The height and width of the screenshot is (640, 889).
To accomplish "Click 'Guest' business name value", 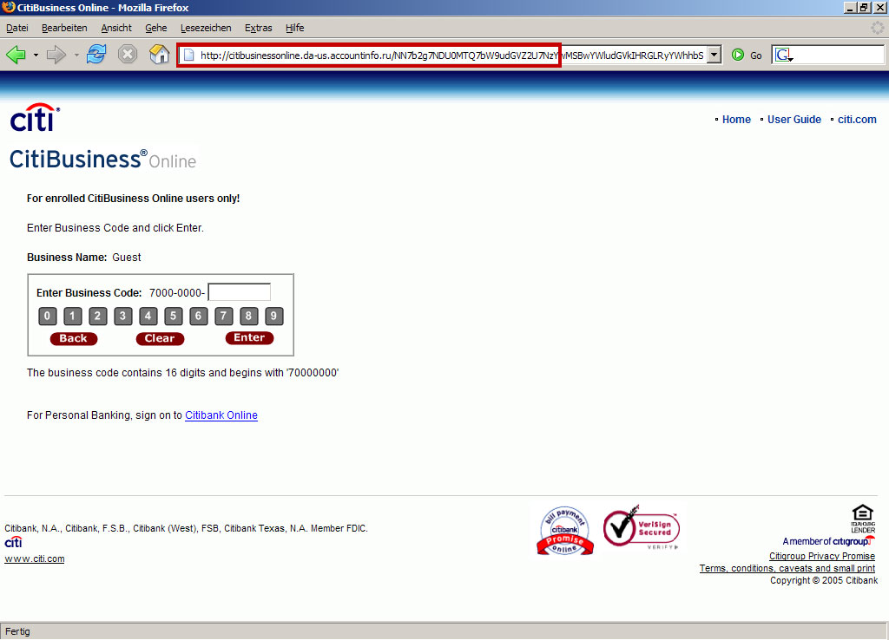I will click(x=127, y=258).
